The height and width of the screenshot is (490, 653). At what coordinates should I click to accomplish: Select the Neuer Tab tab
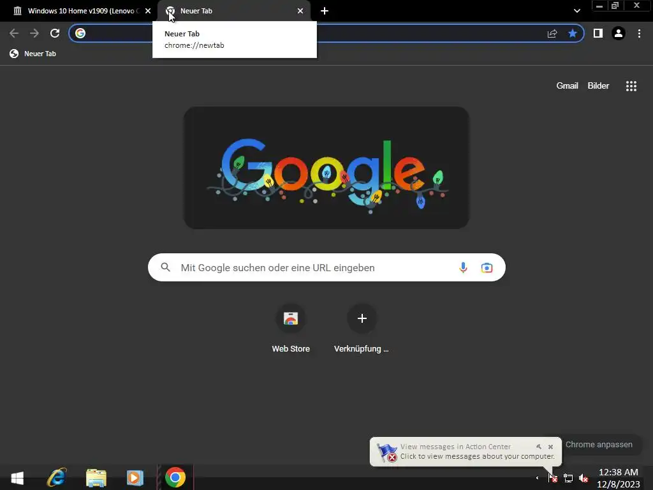click(234, 11)
